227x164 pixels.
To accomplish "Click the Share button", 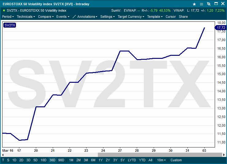I will point(183,17).
